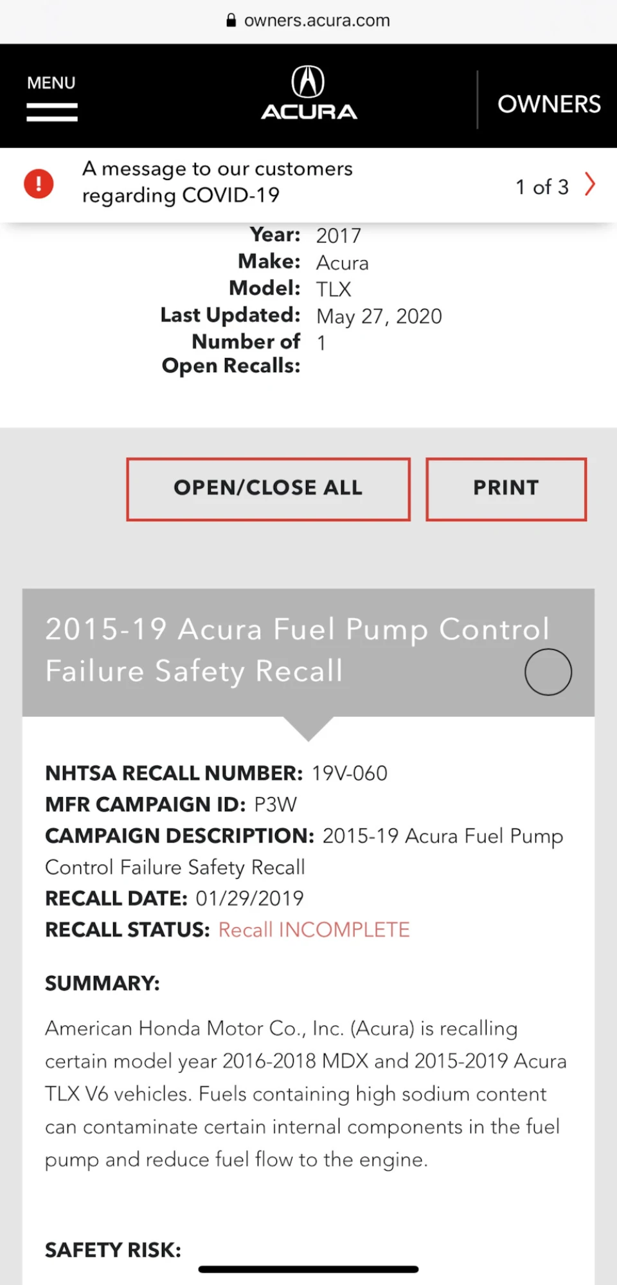
Task: Tap the owners.acura.com address bar
Action: pyautogui.click(x=308, y=21)
